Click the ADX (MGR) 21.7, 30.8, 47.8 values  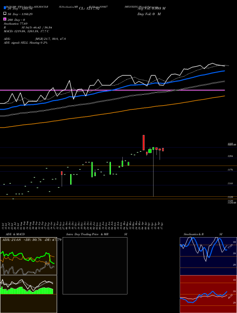tap(50, 39)
